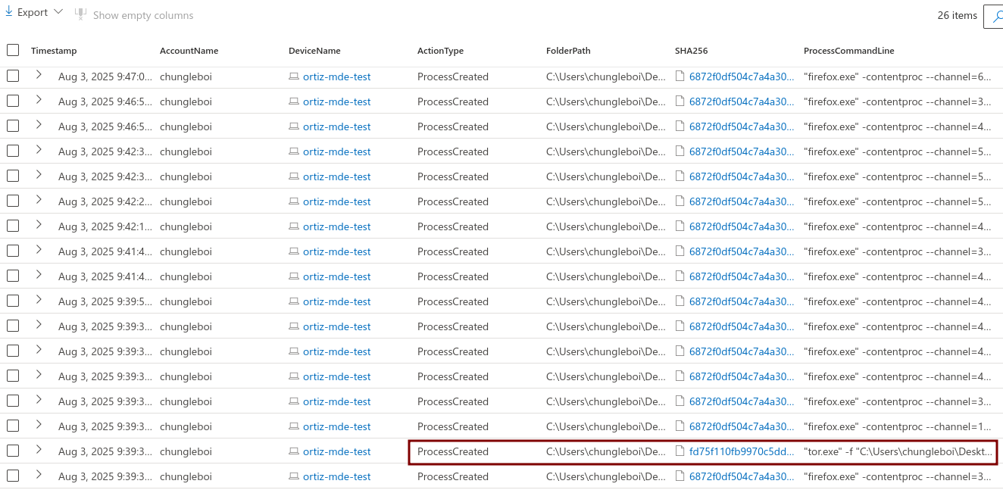Open the Export dropdown chevron
The width and height of the screenshot is (1003, 490).
pos(59,13)
